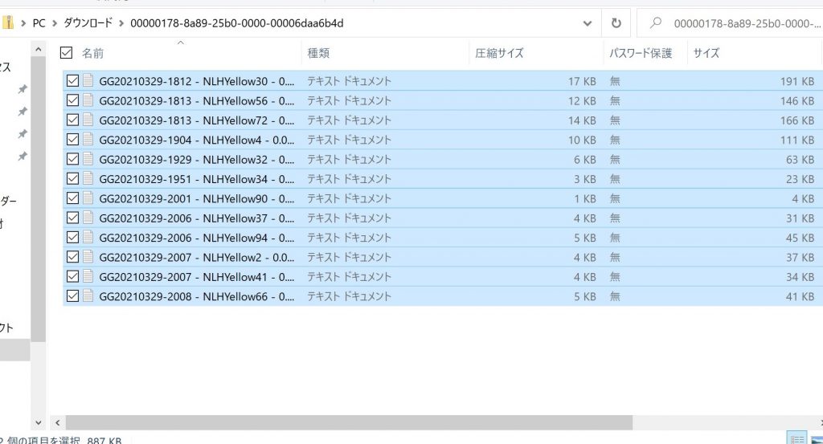Viewport: 823px width, 444px height.
Task: Click the 23 KB size cell
Action: click(x=800, y=179)
